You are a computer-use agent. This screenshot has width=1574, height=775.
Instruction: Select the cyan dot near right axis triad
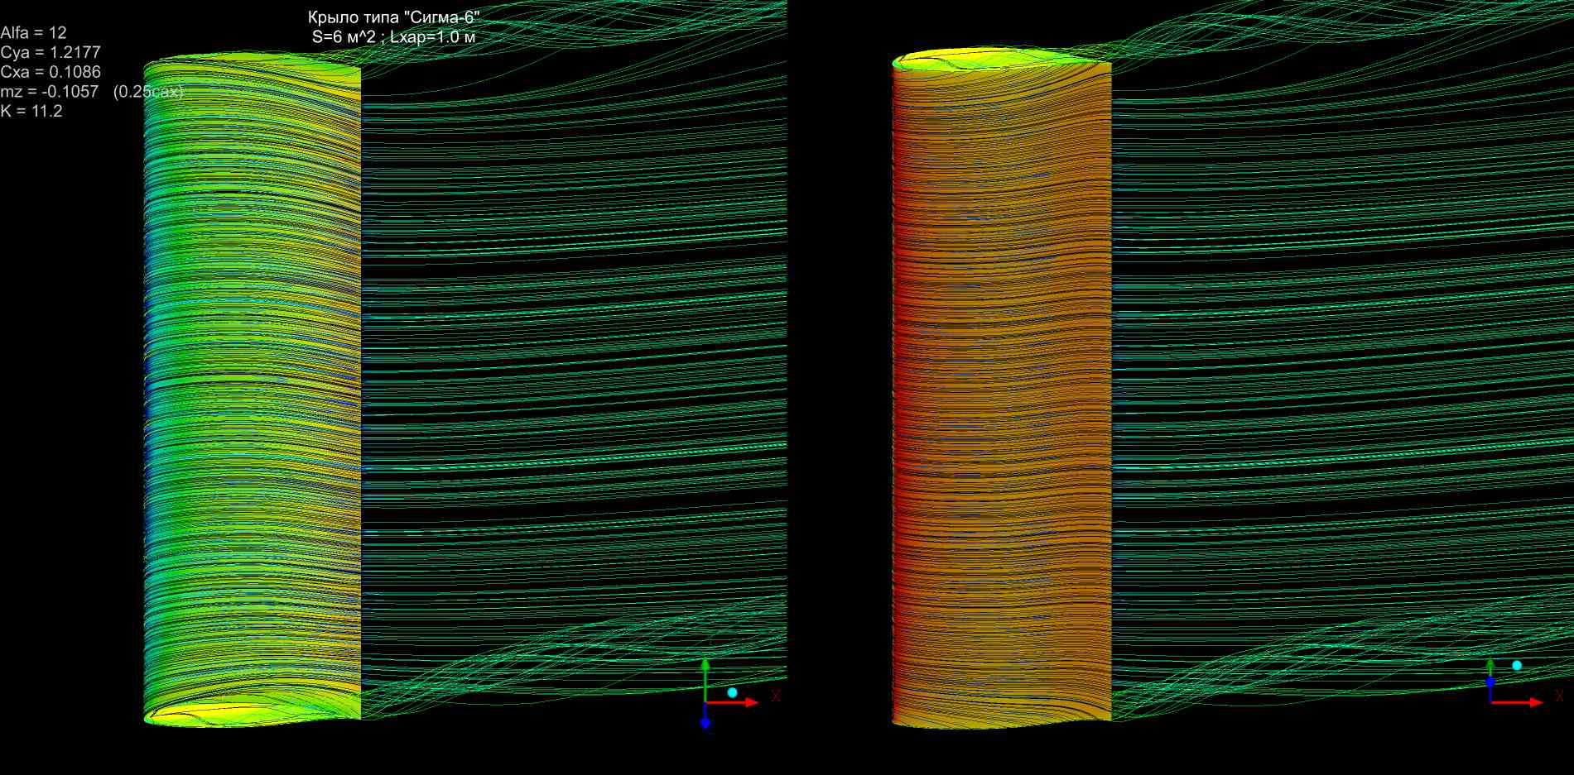tap(1517, 665)
